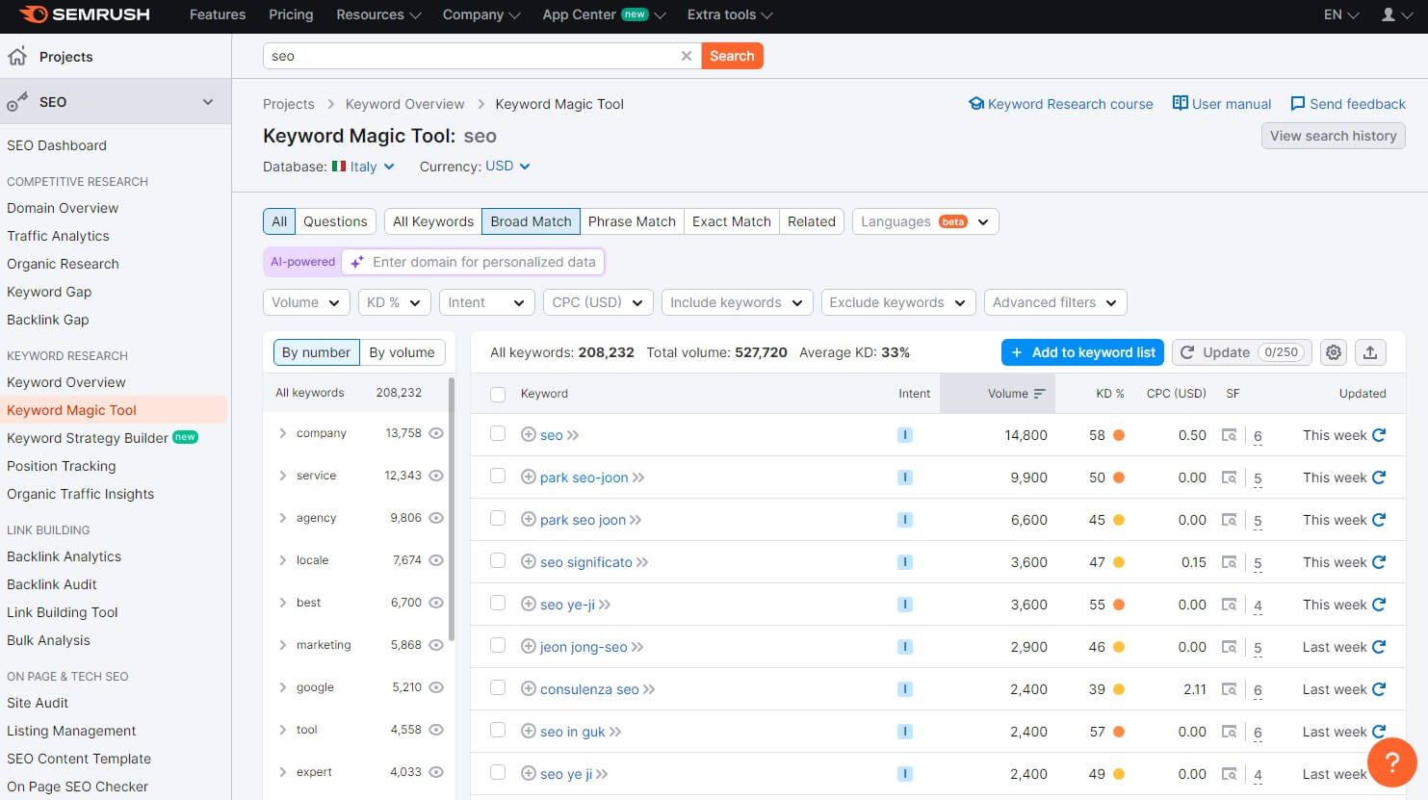
Task: Refresh the 'park seo-joon' row update icon
Action: (x=1379, y=477)
